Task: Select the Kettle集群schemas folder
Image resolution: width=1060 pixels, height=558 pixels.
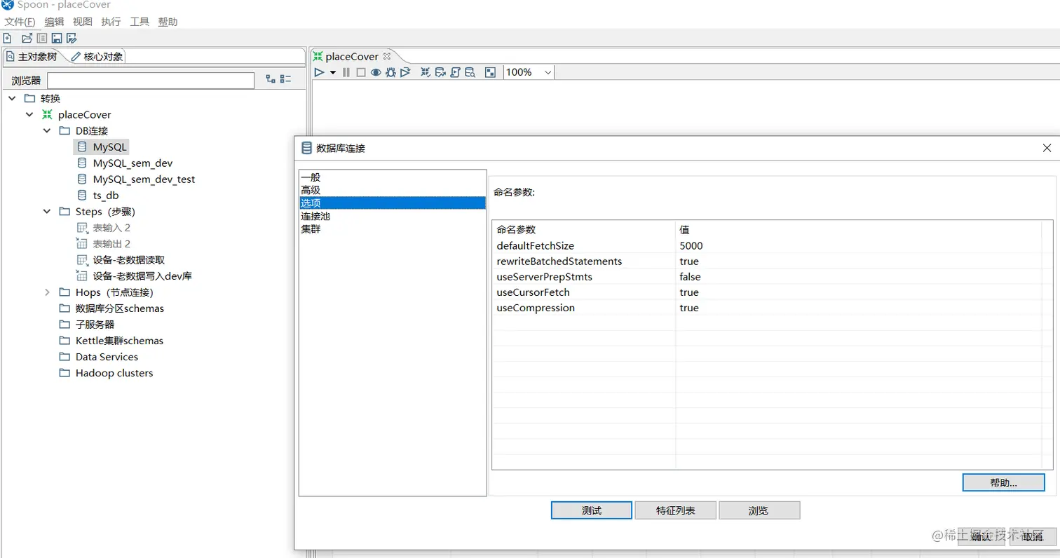Action: pos(119,340)
